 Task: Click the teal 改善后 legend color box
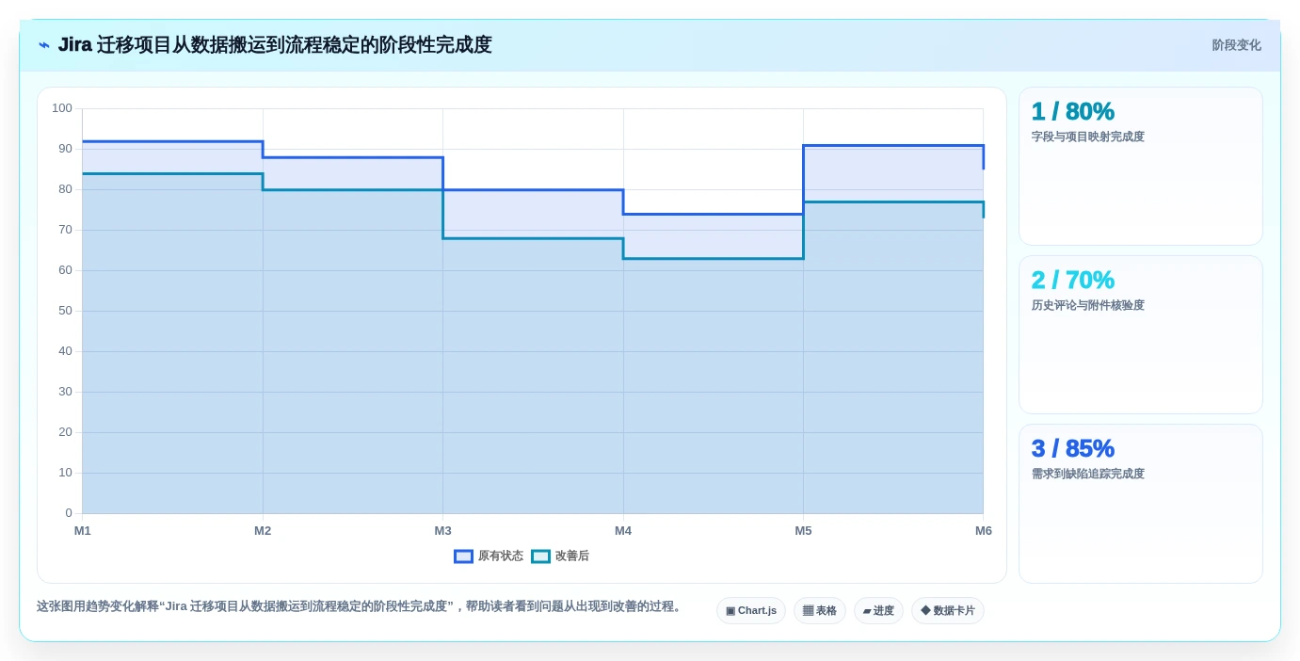[540, 556]
